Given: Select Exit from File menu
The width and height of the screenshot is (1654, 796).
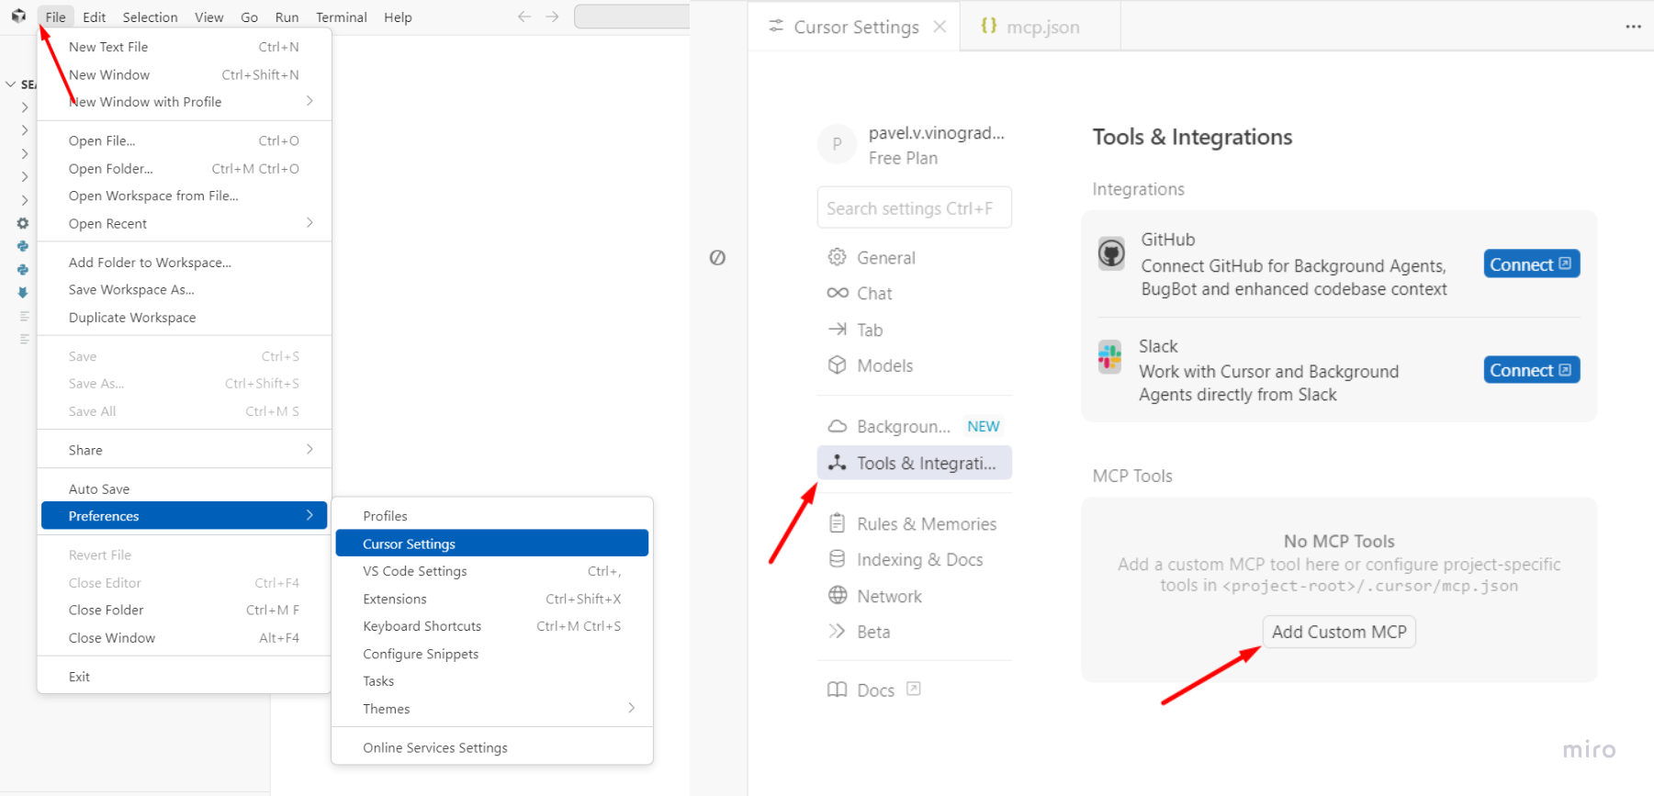Looking at the screenshot, I should (x=184, y=677).
